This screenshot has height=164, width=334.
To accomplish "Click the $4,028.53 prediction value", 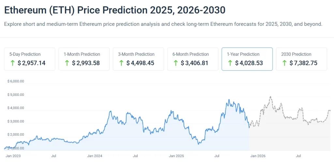I will tap(249, 63).
